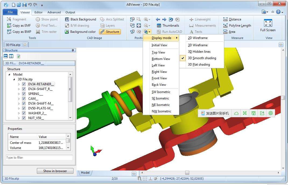Toggle the Structure panel button
Screen dimensions: 288x185
[110, 31]
